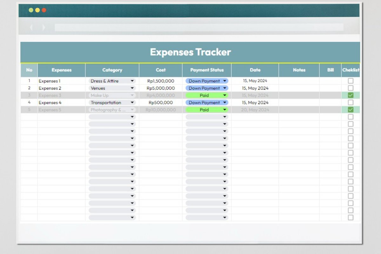Click the Rp10,000,000 cost cell
381x254 pixels.
point(161,110)
